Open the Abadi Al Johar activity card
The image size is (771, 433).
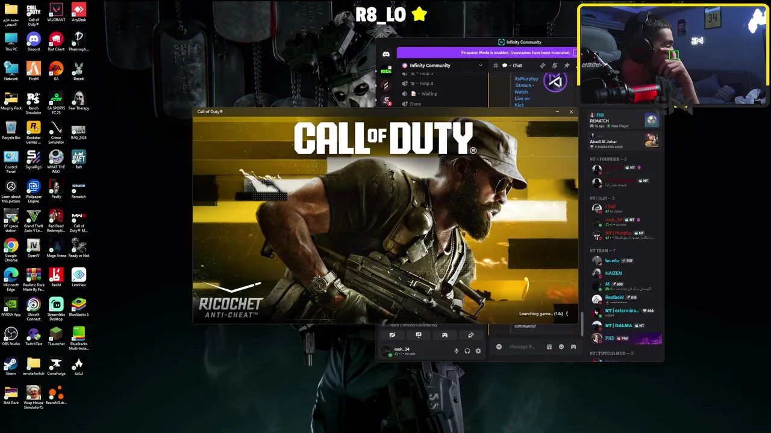pos(624,142)
